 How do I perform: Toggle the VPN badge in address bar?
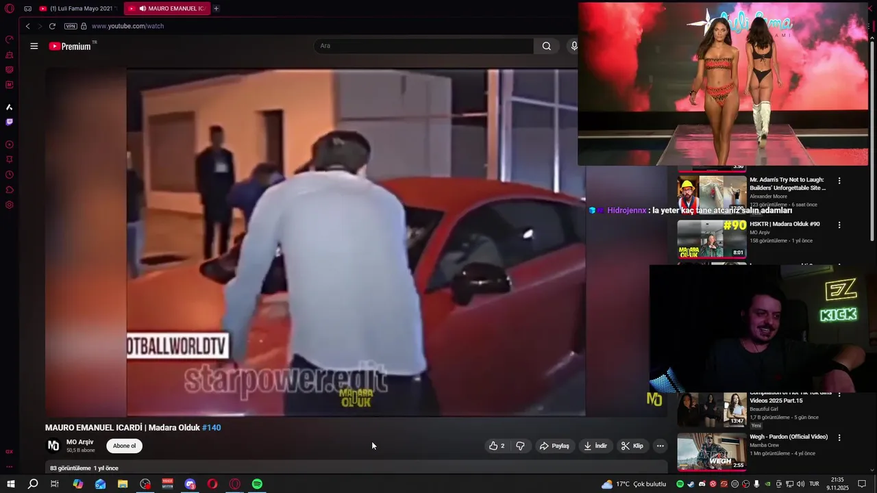(71, 26)
